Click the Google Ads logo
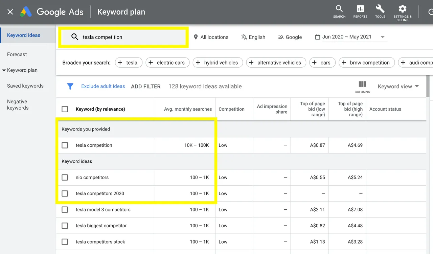 coord(52,12)
